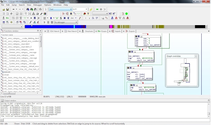211x125 pixels.
Task: Open the tab list overflow arrow
Action: pyautogui.click(x=209, y=31)
